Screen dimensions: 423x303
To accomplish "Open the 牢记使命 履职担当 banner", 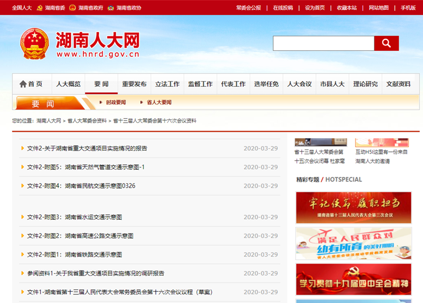I will coord(353,207).
